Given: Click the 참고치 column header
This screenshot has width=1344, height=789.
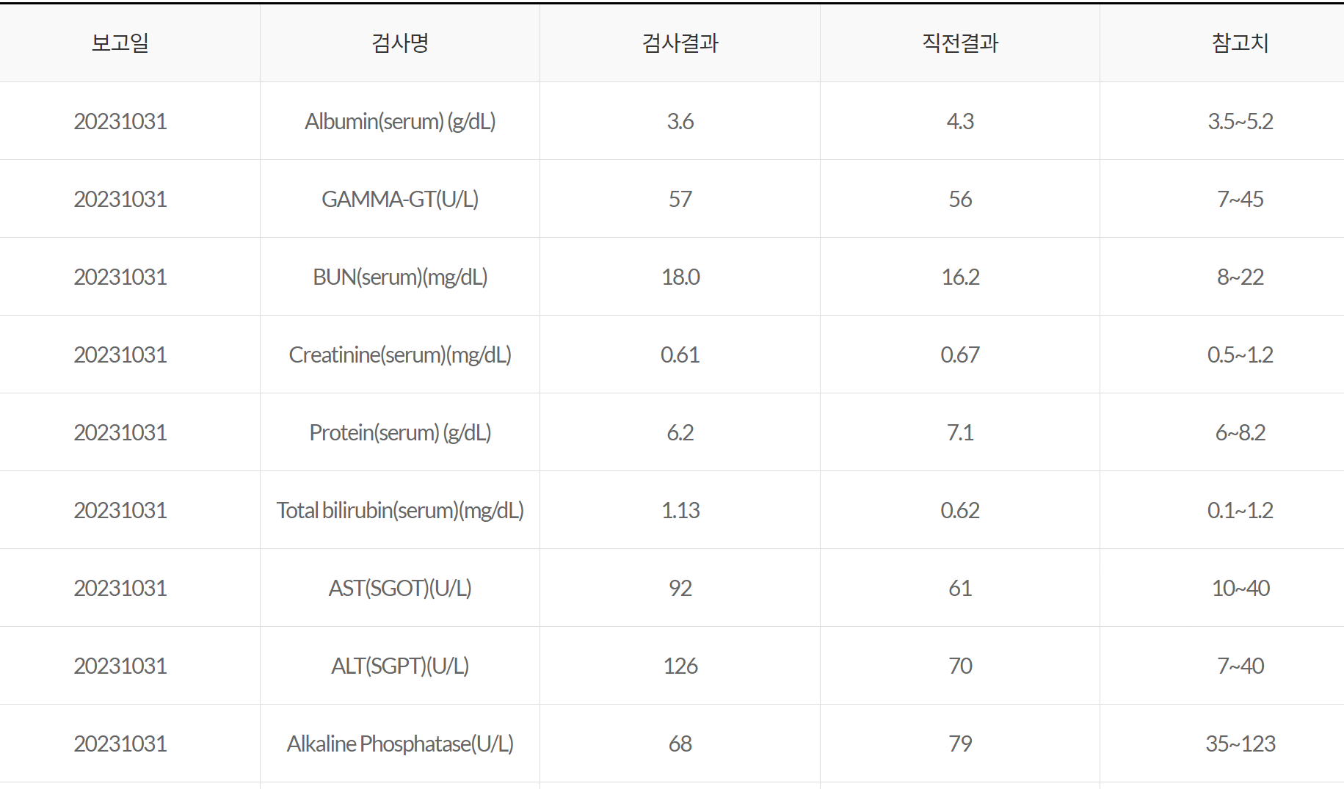Looking at the screenshot, I should point(1241,43).
